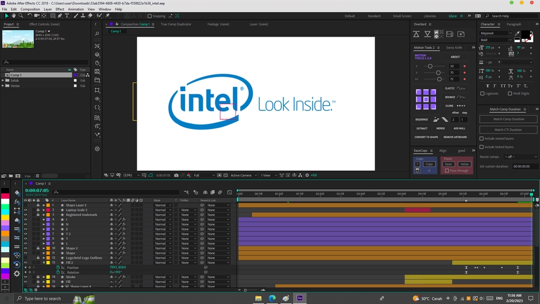Enable motion blur switch in timeline header
Screen dimensions: 540x304
point(220,193)
